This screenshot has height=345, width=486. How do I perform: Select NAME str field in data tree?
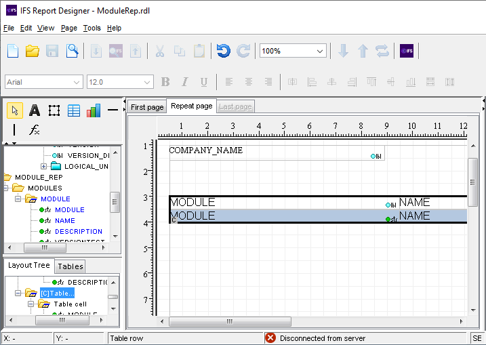tap(65, 221)
